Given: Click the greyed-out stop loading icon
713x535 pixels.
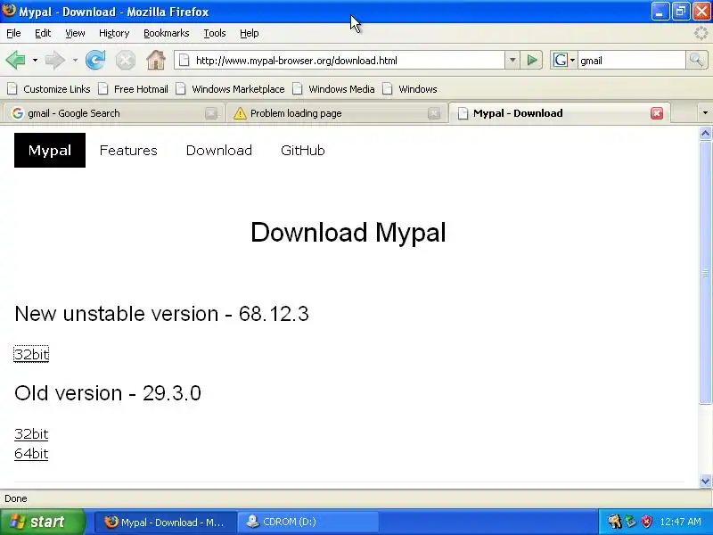Looking at the screenshot, I should [x=125, y=60].
